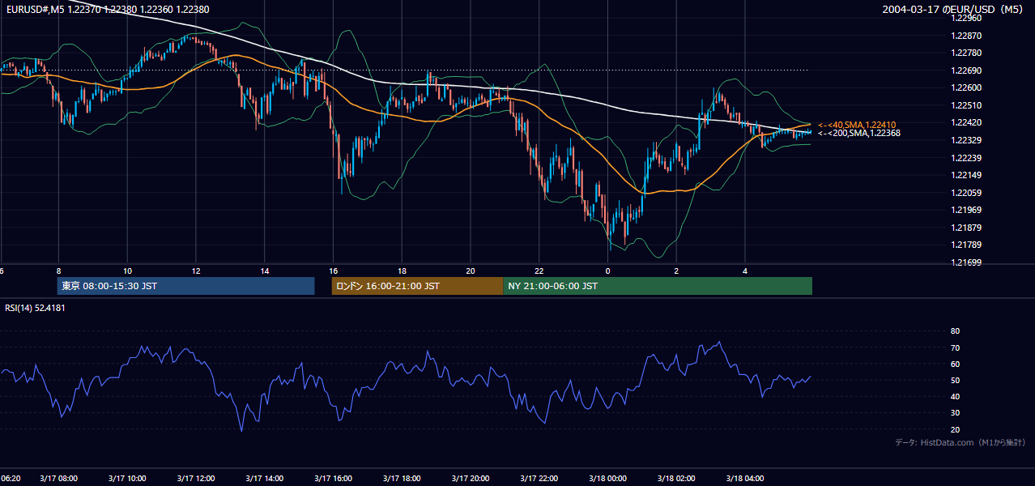Click RSI scale value 60
This screenshot has height=486, width=1035.
click(955, 364)
